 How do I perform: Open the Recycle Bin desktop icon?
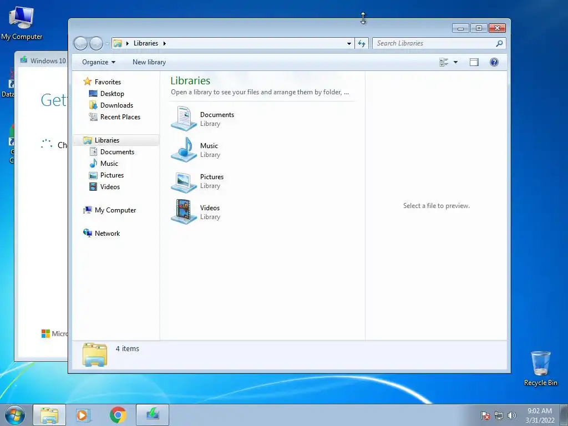[540, 368]
